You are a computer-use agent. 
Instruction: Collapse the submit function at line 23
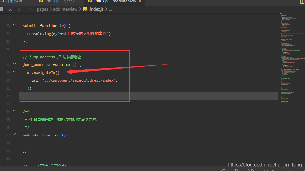[14, 25]
